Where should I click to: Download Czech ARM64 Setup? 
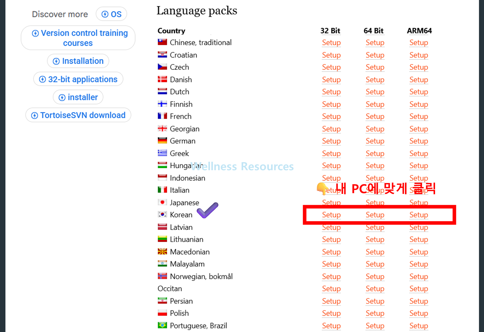419,67
